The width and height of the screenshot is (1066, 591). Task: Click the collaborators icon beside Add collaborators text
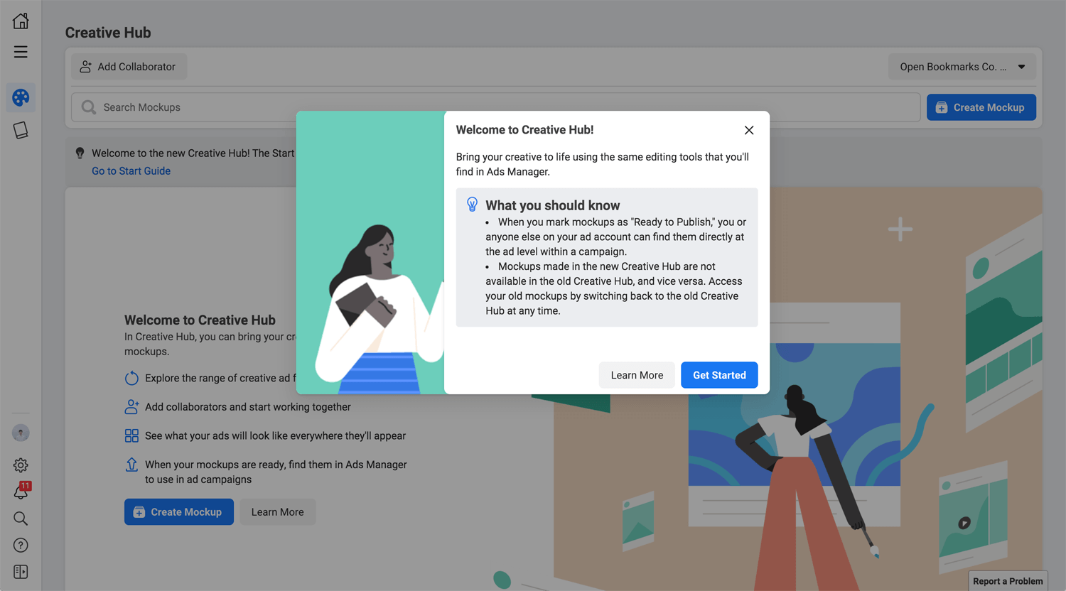point(131,407)
